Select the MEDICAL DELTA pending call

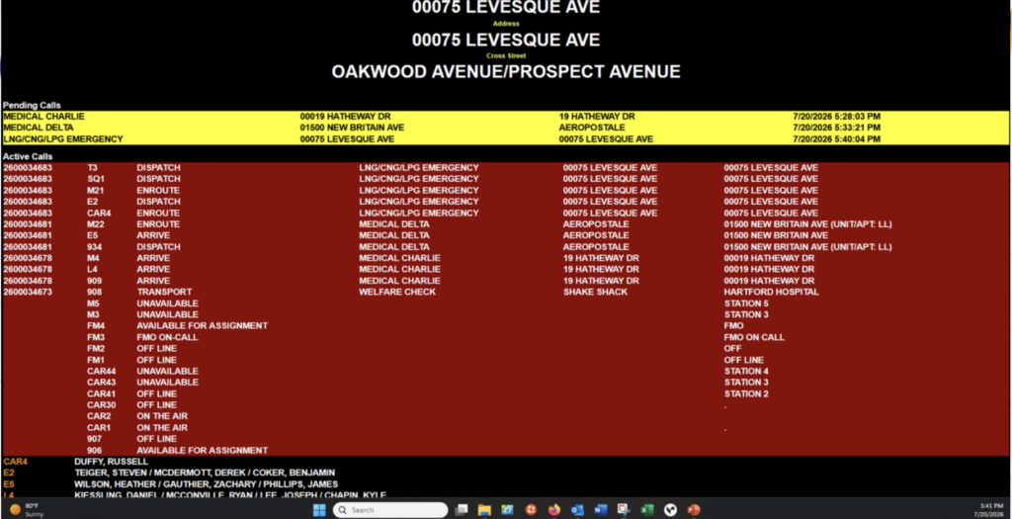pyautogui.click(x=39, y=128)
